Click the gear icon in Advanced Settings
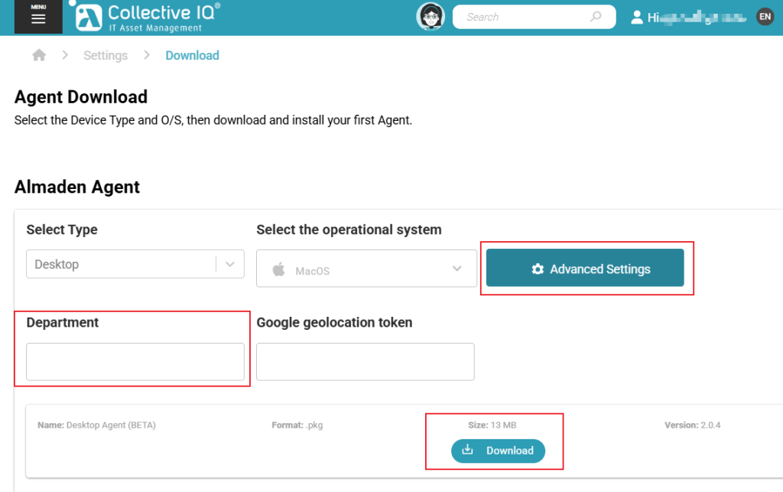 [538, 269]
